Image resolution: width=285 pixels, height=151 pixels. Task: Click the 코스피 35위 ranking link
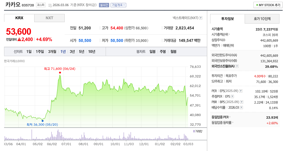point(270,35)
